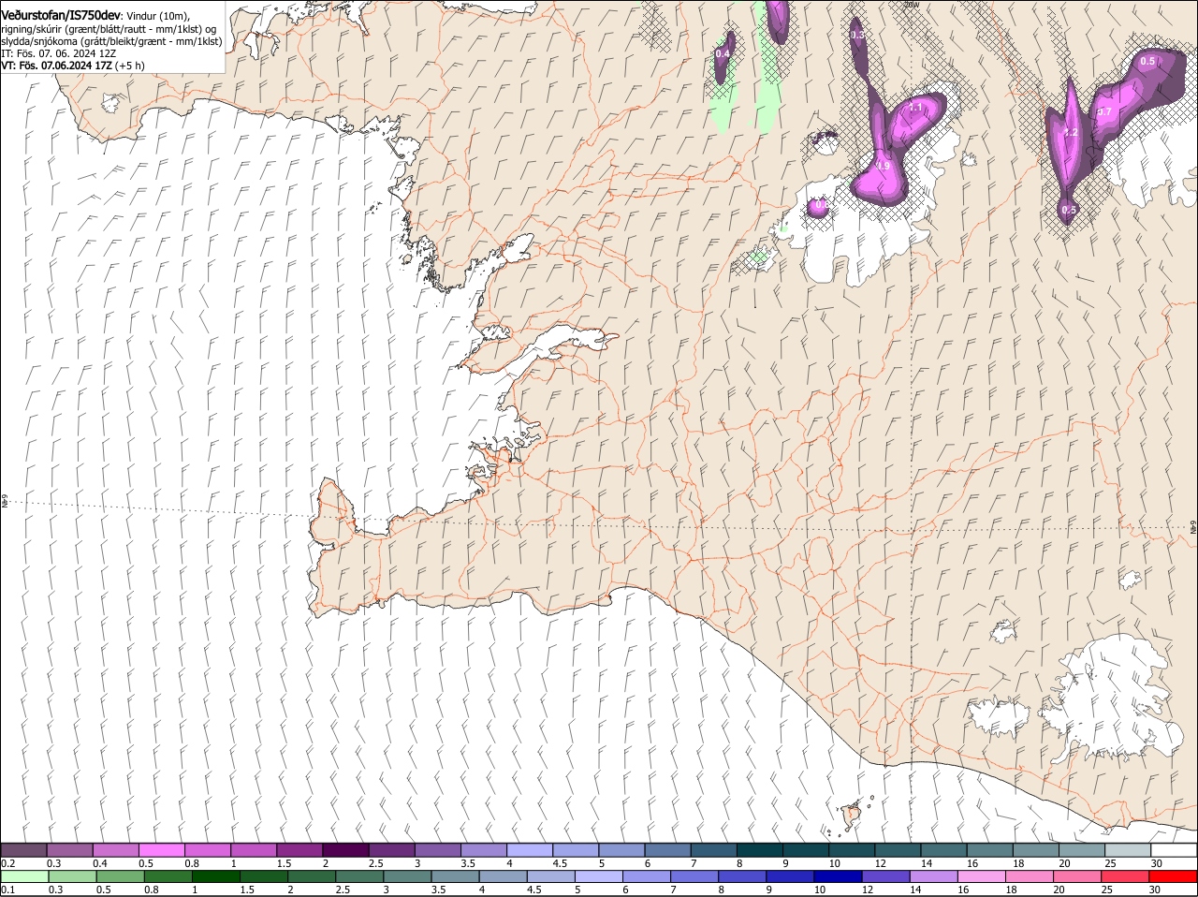1198x897 pixels.
Task: Click the 0.4 precipitation value label
Action: (x=723, y=54)
